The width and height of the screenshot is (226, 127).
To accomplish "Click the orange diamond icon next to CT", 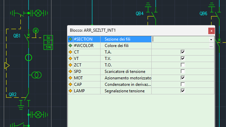I will [x=70, y=52].
